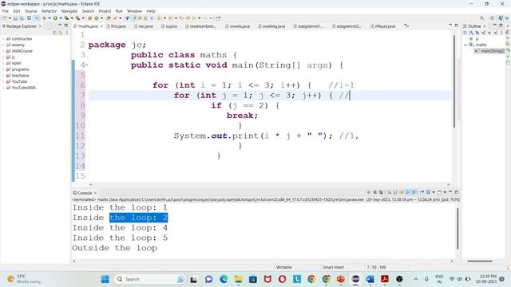Image resolution: width=511 pixels, height=287 pixels.
Task: Click Display Selected Console icon
Action: [x=429, y=192]
